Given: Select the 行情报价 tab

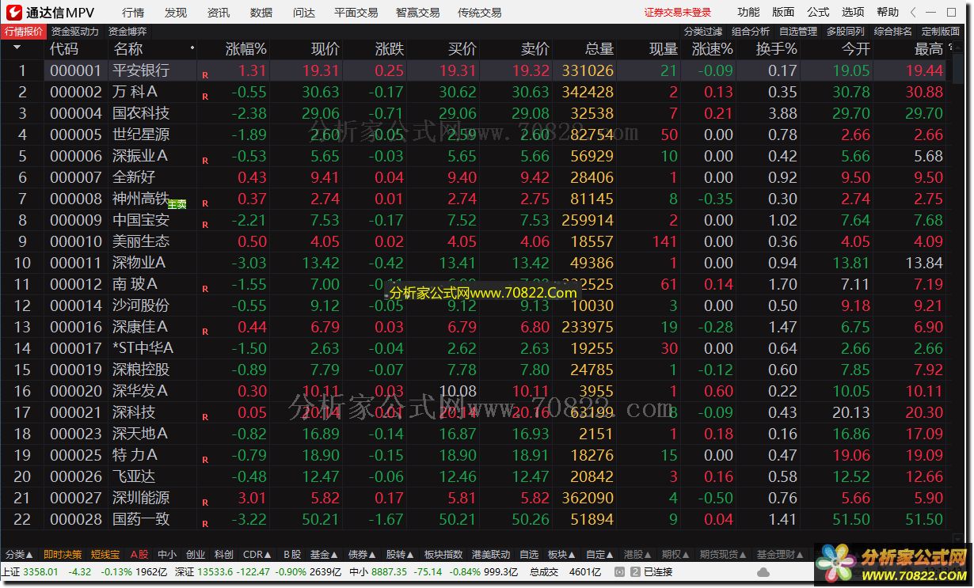Looking at the screenshot, I should pyautogui.click(x=24, y=32).
